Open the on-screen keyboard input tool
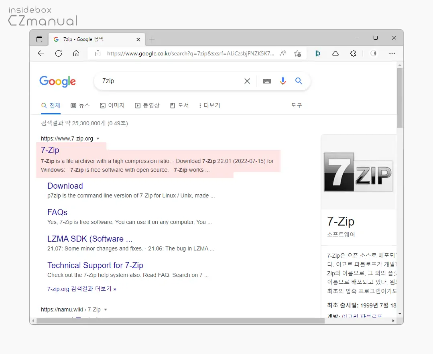The image size is (433, 354). pos(267,81)
